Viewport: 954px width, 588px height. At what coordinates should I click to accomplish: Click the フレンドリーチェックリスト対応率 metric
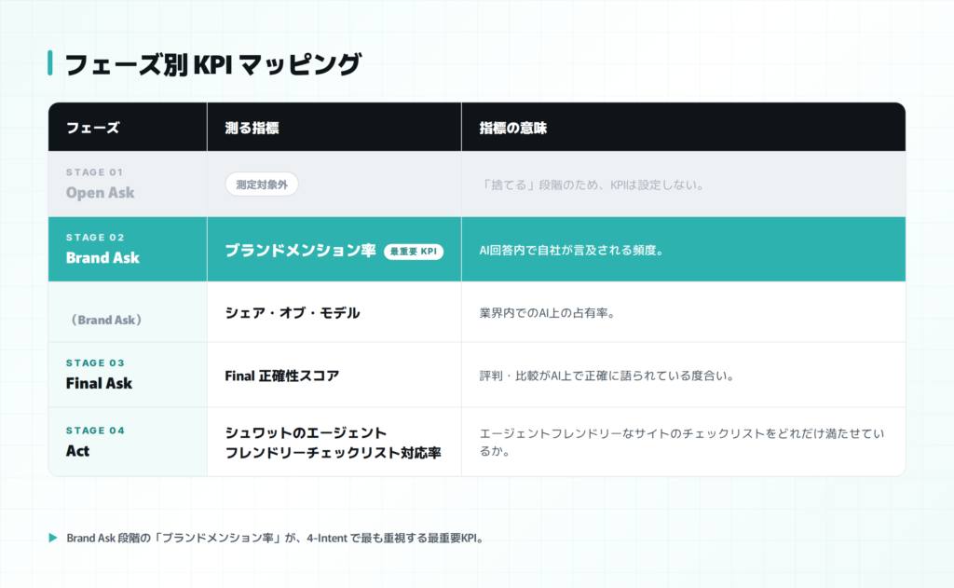click(x=334, y=453)
